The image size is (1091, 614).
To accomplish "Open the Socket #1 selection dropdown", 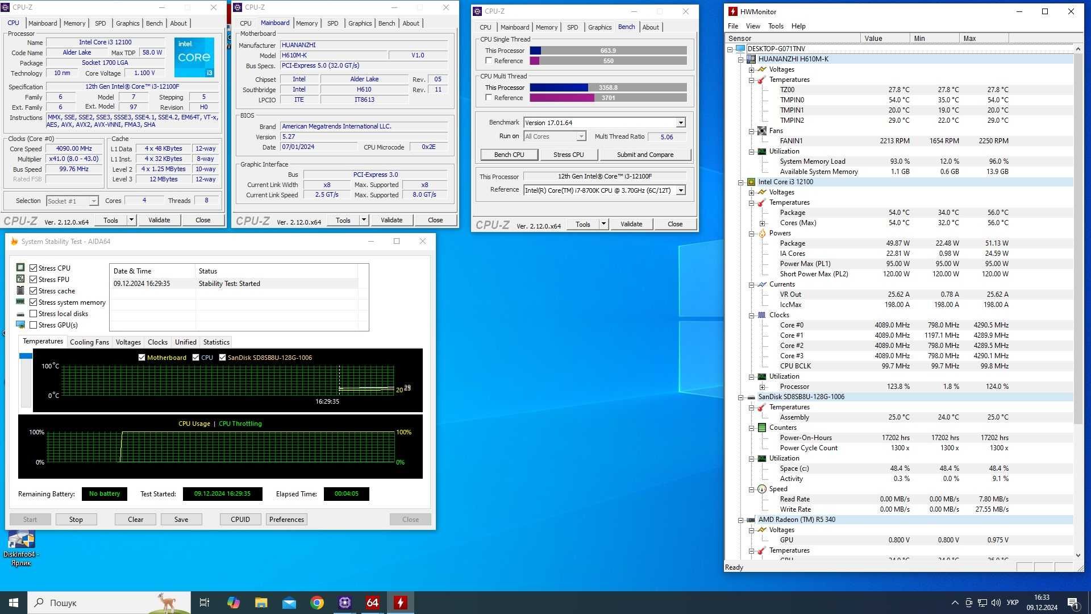I will [93, 201].
